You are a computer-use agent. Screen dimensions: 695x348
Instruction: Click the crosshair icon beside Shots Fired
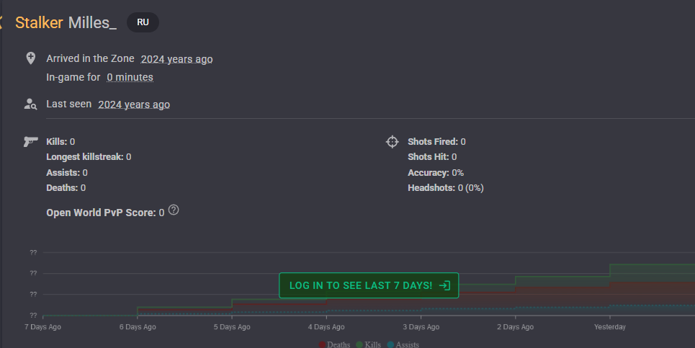pyautogui.click(x=392, y=141)
